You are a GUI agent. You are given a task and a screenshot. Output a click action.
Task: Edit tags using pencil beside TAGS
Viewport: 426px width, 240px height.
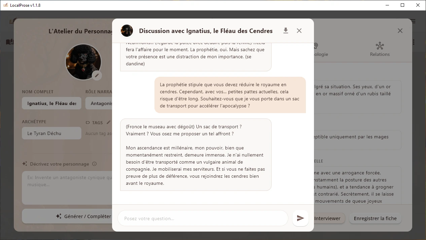tap(108, 123)
